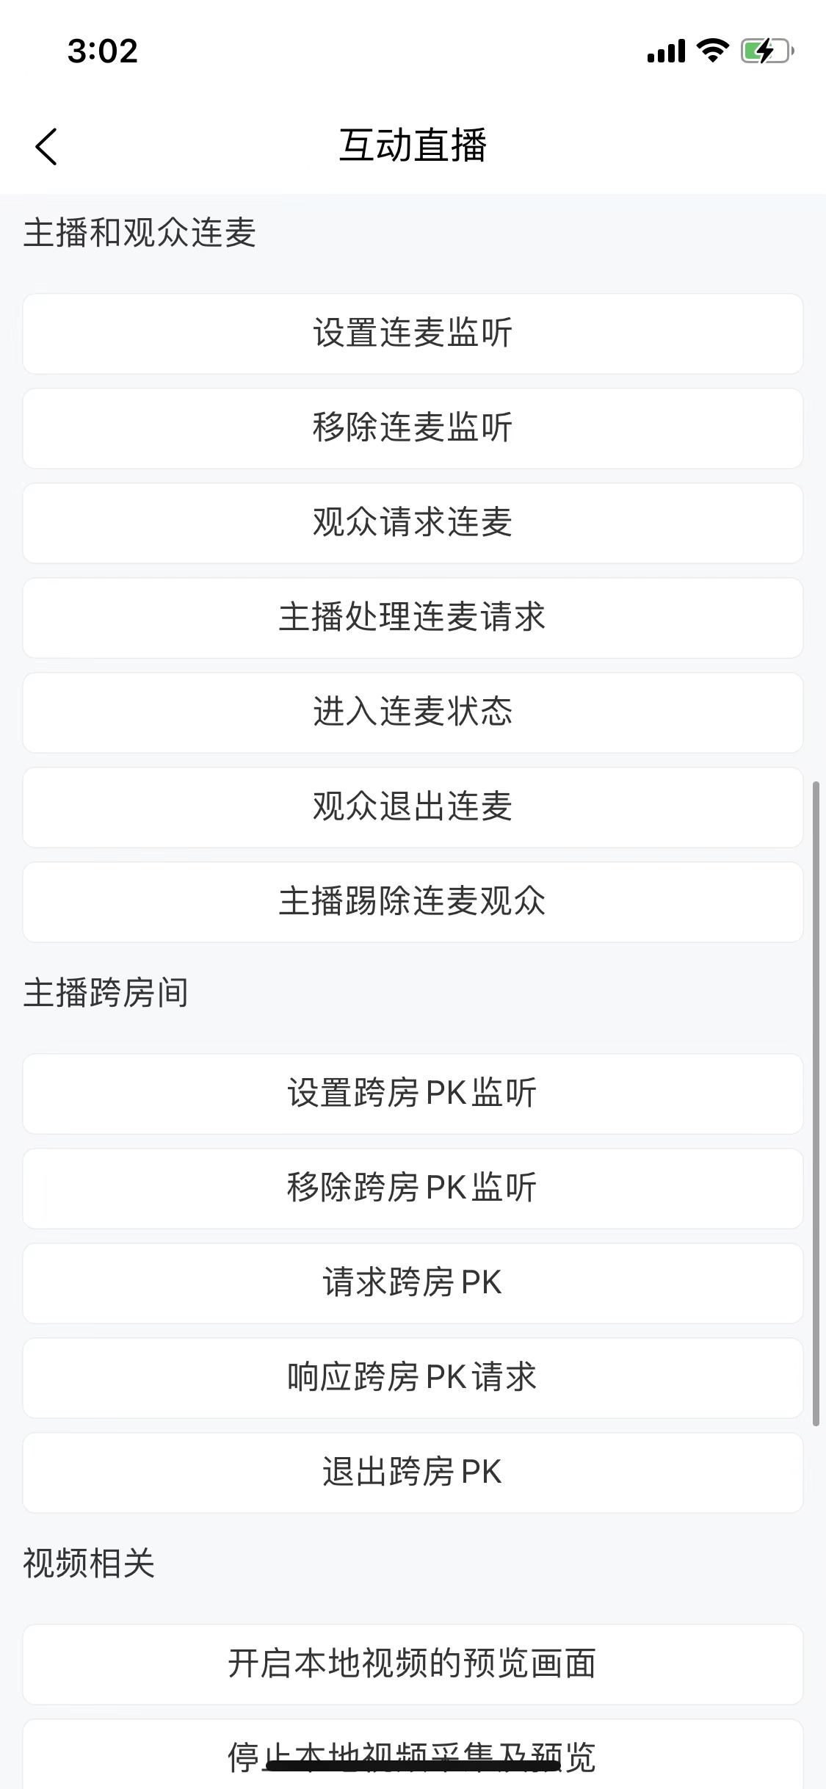This screenshot has width=826, height=1789.
Task: Tap 设置跨房PK监听 button
Action: 413,1094
